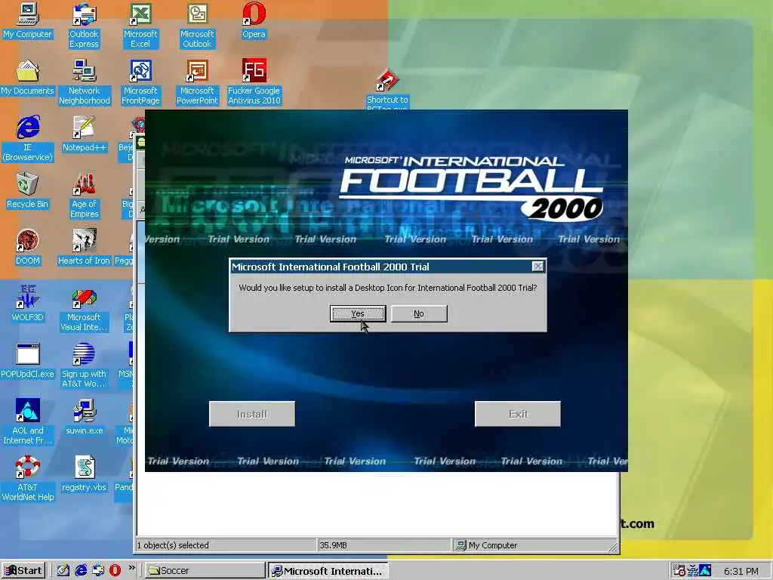Launch Microsoft Excel from the desktop
Viewport: 773px width, 580px height.
tap(140, 25)
